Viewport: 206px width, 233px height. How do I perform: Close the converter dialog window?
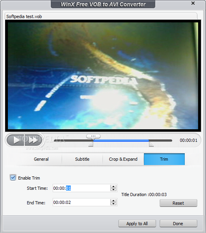click(x=193, y=3)
